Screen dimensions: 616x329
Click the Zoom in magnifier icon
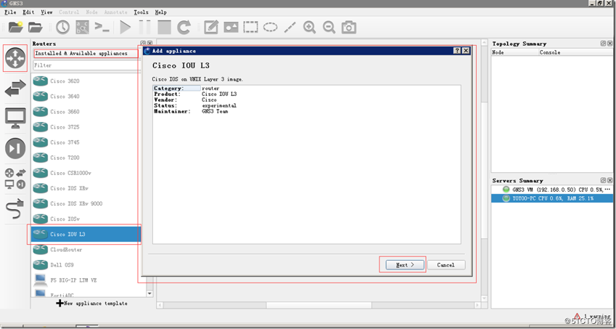[x=310, y=27]
